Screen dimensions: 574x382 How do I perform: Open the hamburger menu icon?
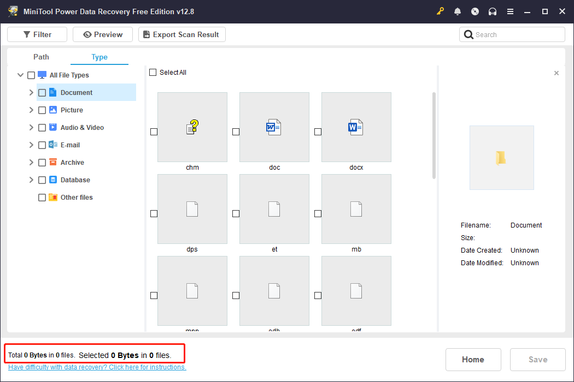(510, 11)
